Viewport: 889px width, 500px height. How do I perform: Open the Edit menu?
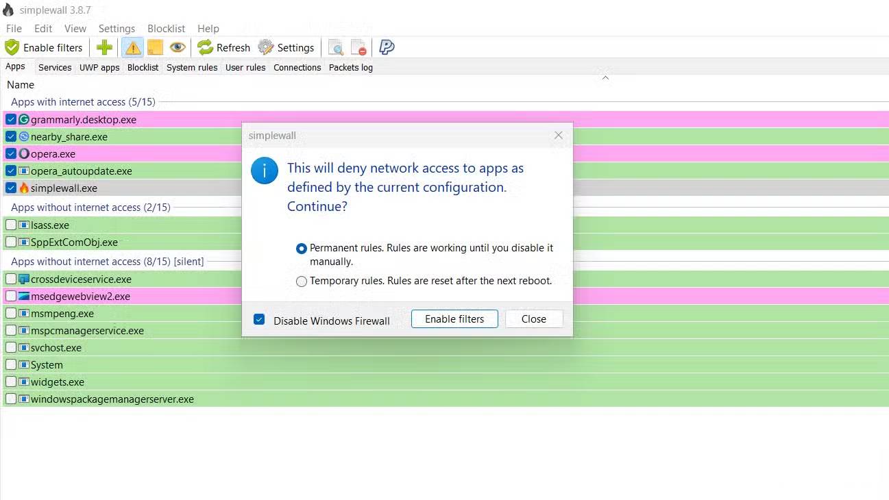[x=43, y=28]
